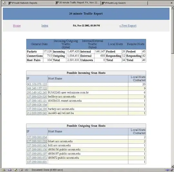
Task: Click the new tab icon left of tabs
Action: [x=4, y=3]
